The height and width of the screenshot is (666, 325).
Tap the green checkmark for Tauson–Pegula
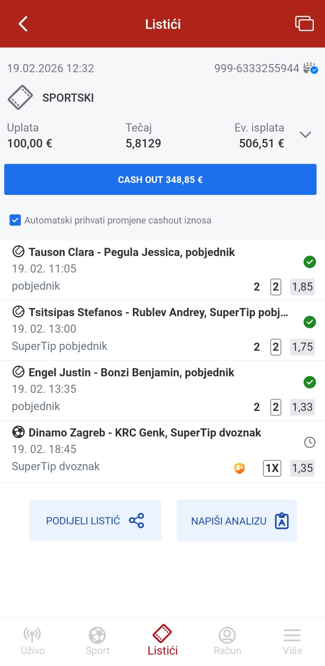309,262
